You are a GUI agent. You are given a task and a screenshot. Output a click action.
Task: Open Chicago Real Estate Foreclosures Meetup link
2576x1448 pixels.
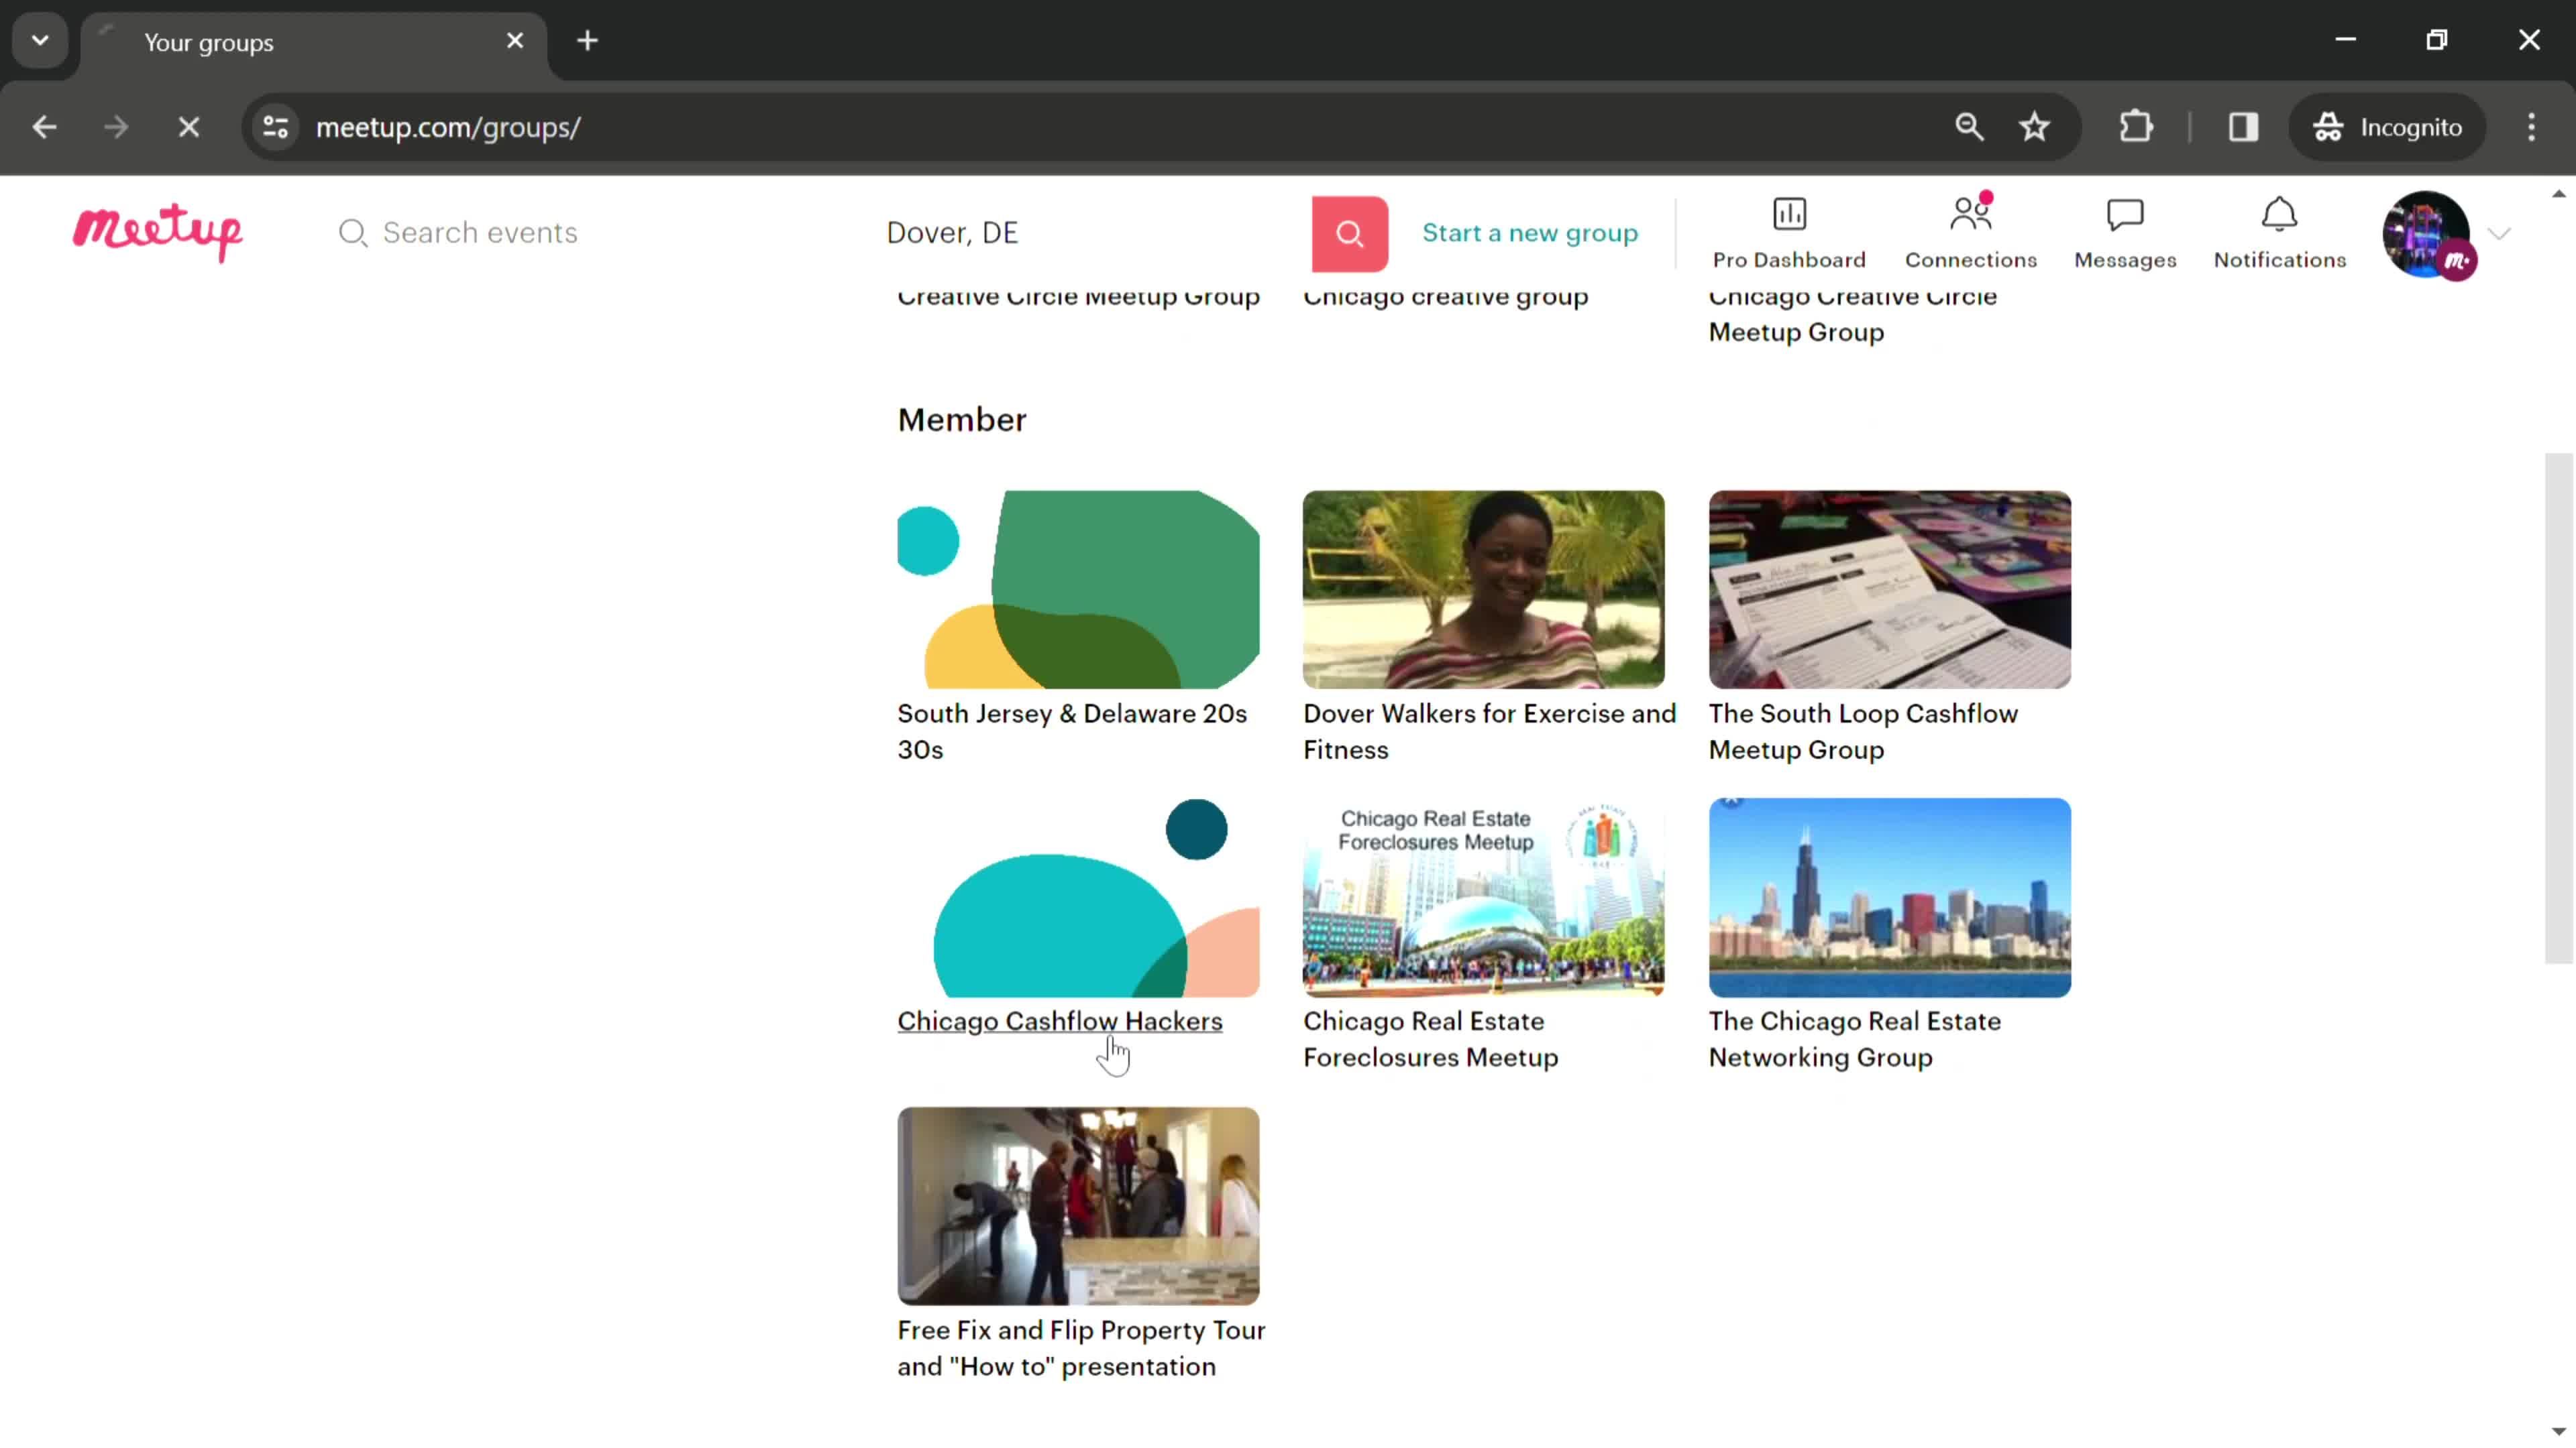[x=1430, y=1039]
